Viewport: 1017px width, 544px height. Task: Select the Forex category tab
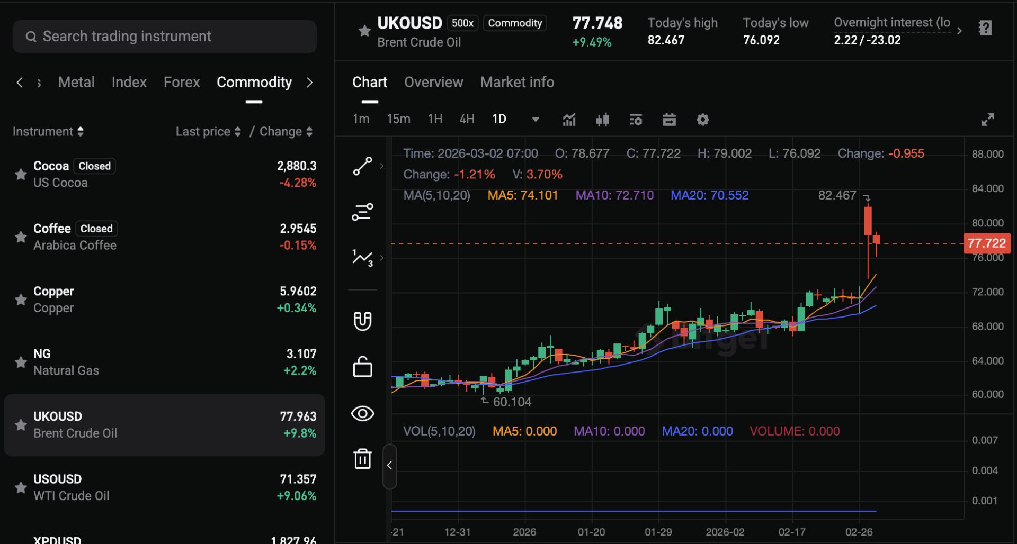tap(182, 82)
